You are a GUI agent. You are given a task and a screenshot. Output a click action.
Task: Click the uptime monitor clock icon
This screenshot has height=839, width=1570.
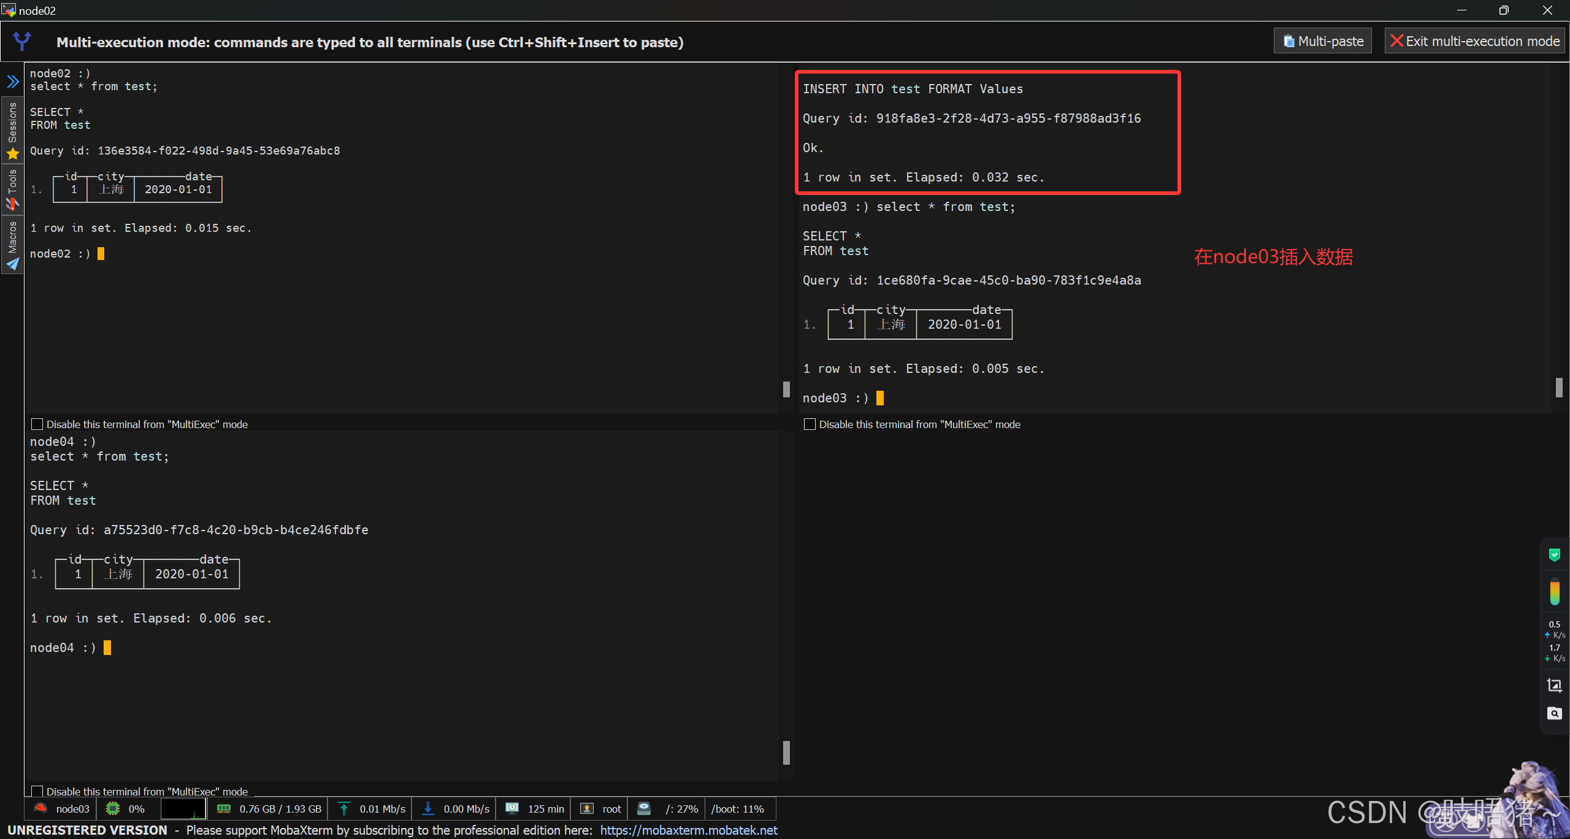(512, 809)
